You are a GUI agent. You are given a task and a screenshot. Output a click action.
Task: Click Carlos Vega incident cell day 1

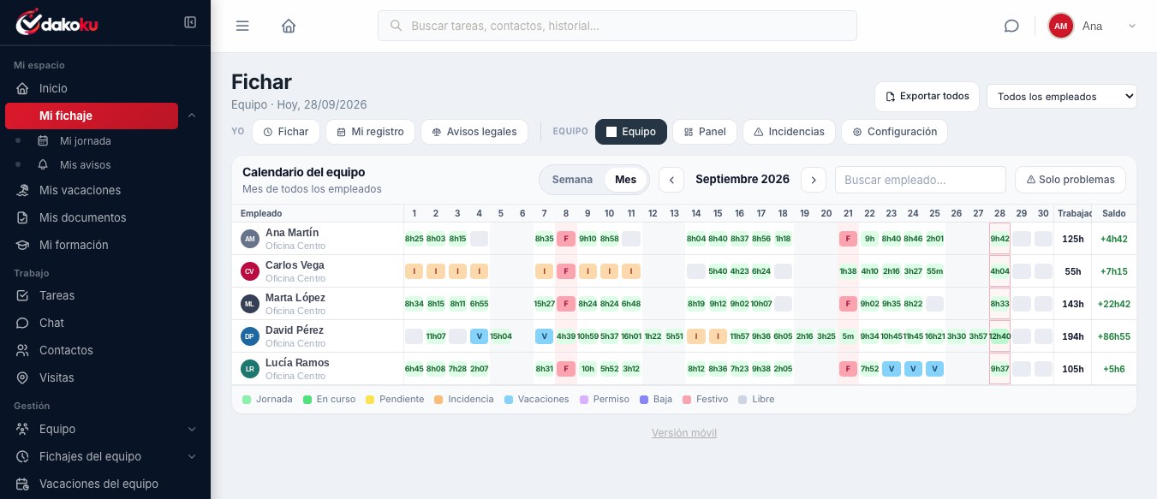414,271
